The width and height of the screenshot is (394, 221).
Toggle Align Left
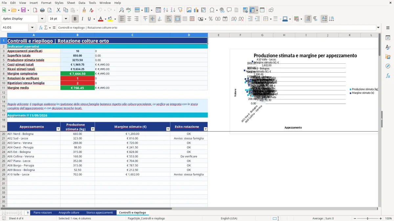point(122,19)
